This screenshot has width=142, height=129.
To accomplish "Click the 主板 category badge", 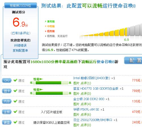I will [7, 112].
